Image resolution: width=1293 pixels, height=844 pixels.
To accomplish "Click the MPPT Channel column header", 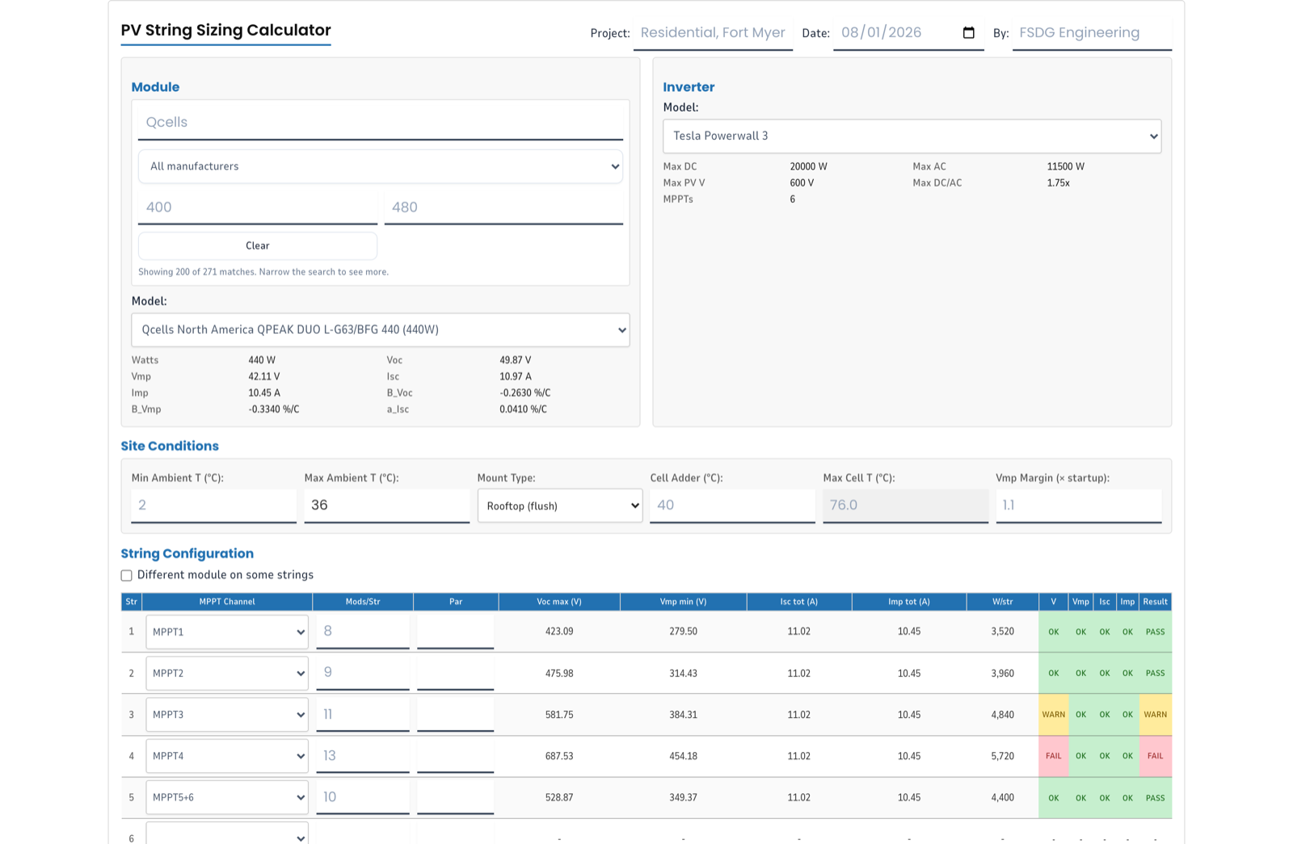I will (x=227, y=602).
